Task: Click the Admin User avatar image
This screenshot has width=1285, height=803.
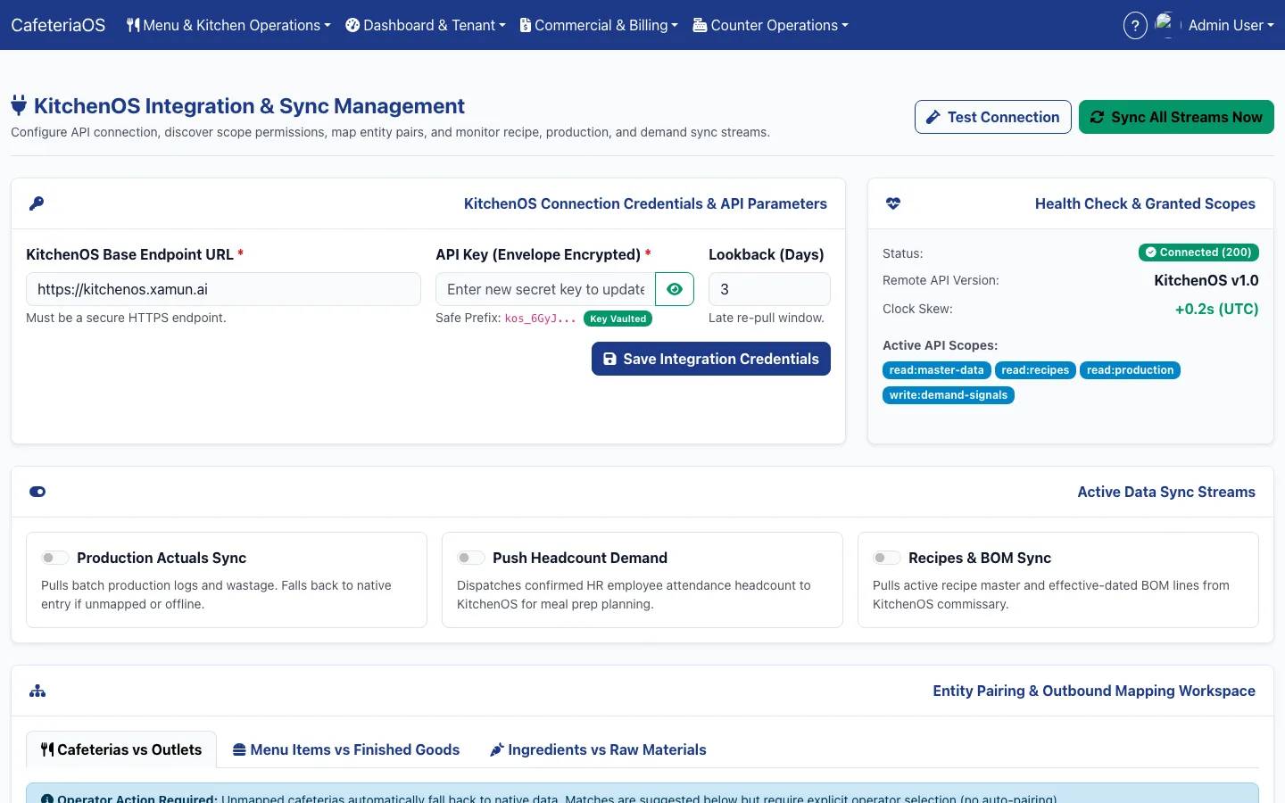Action: (x=1168, y=25)
